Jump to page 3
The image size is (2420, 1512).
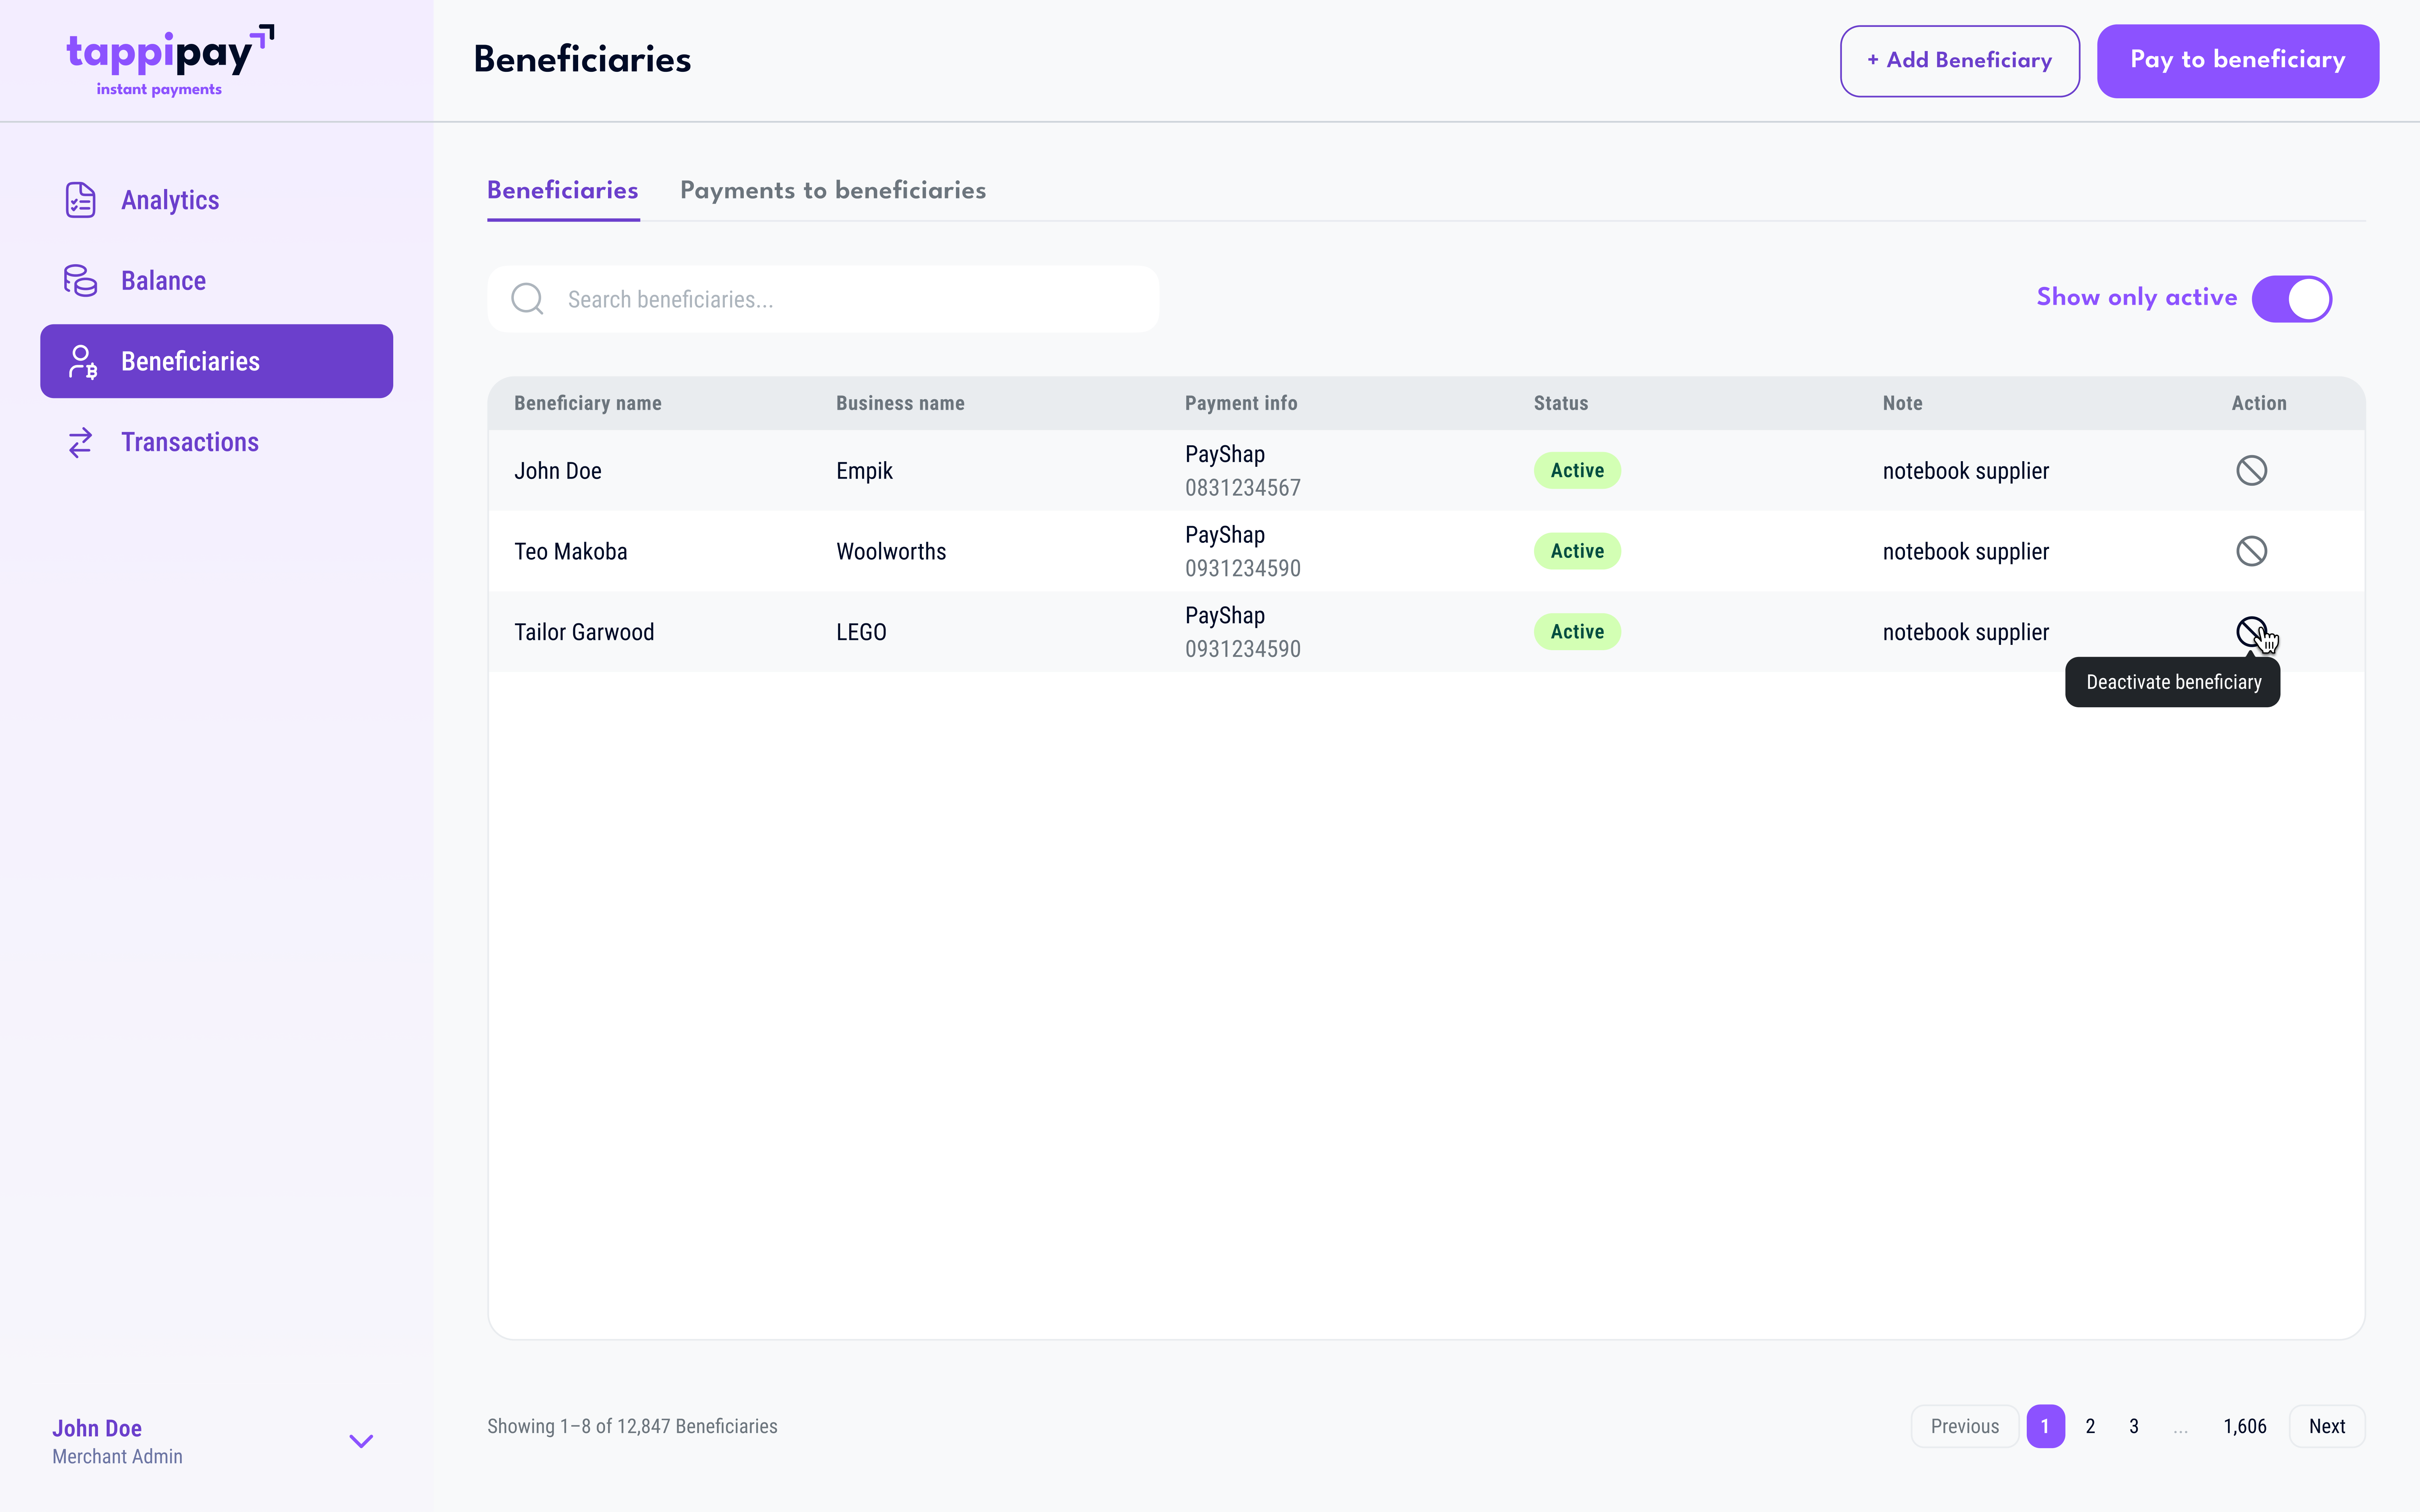pos(2134,1426)
